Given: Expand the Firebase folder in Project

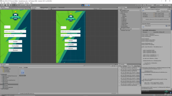Looking at the screenshot, I should pyautogui.click(x=2, y=77).
